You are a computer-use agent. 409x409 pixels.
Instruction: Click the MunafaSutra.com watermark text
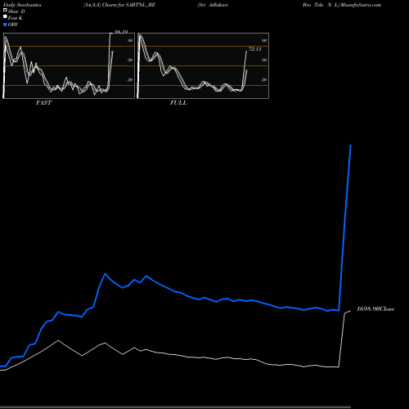point(361,5)
